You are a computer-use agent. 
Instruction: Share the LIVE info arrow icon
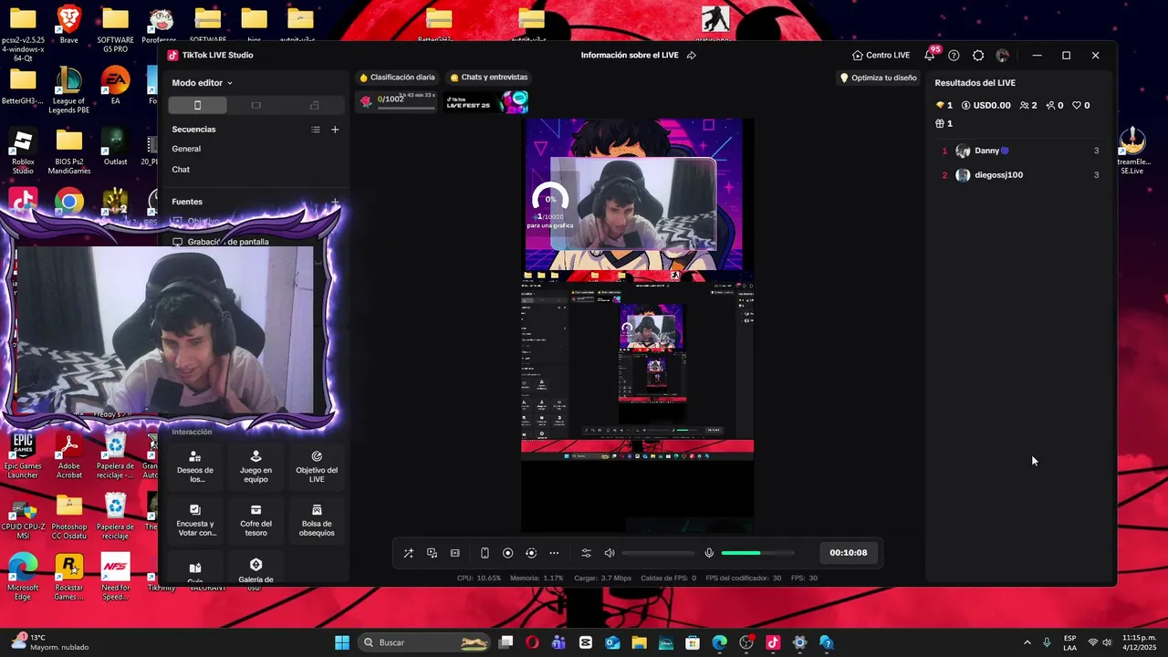click(692, 56)
